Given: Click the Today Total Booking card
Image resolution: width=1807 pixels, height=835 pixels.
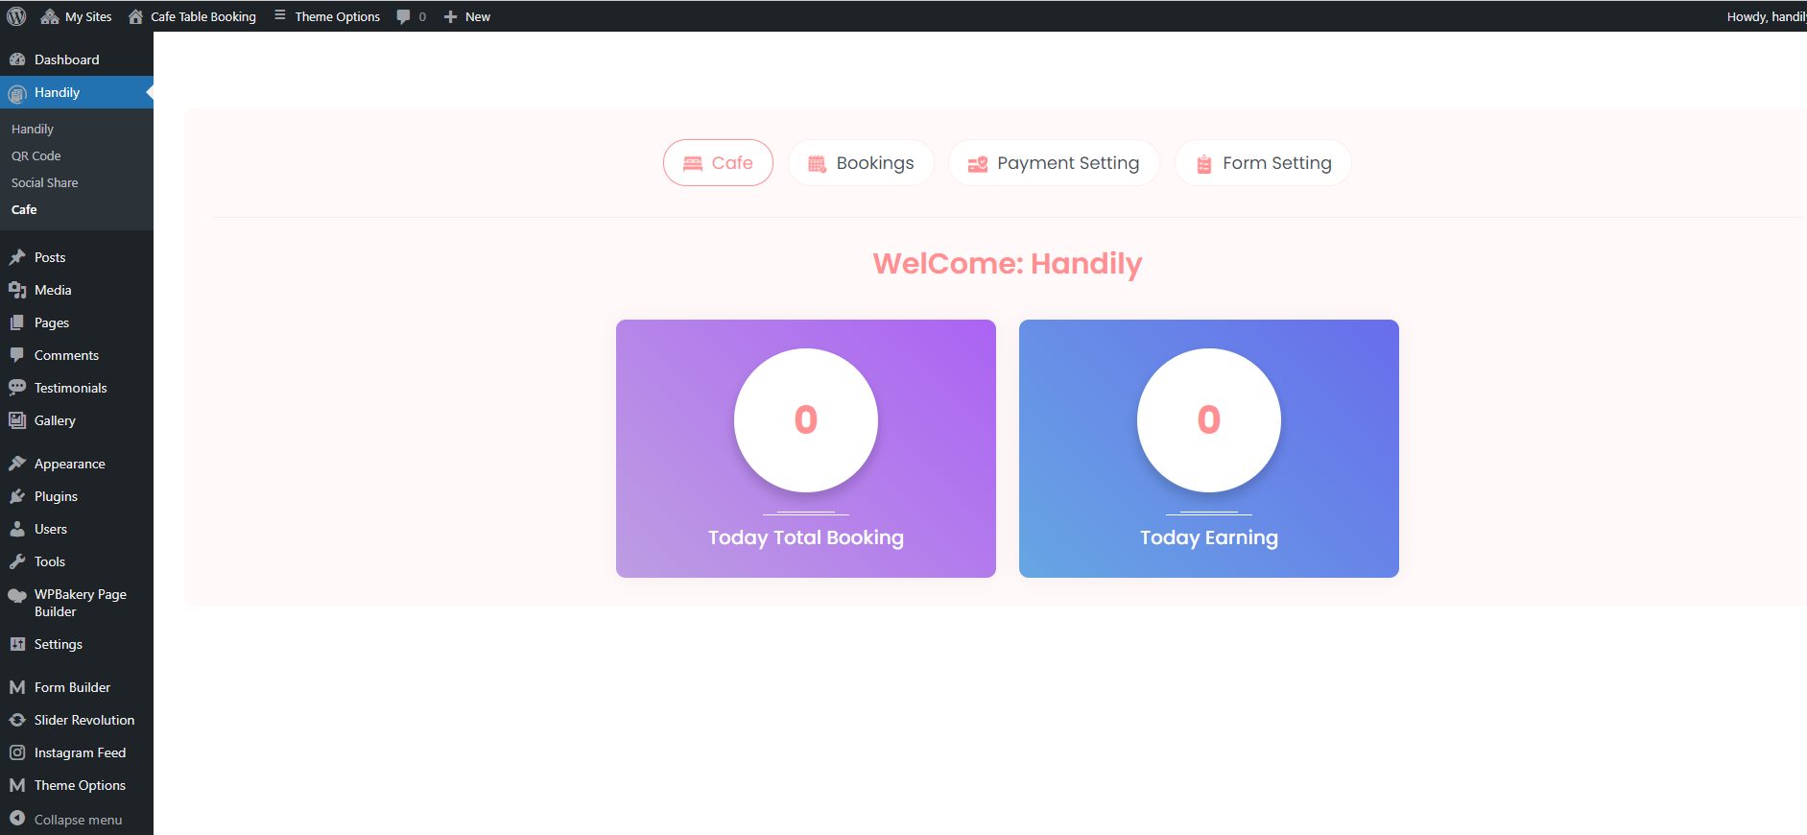Looking at the screenshot, I should point(805,448).
